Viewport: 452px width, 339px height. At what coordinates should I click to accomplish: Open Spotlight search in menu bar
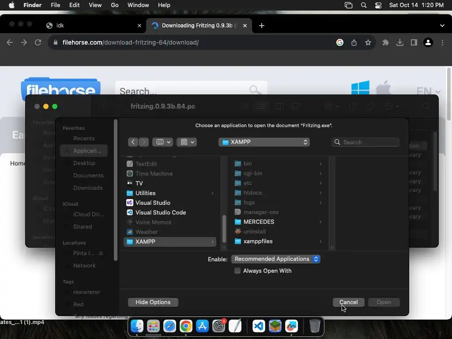pyautogui.click(x=364, y=5)
